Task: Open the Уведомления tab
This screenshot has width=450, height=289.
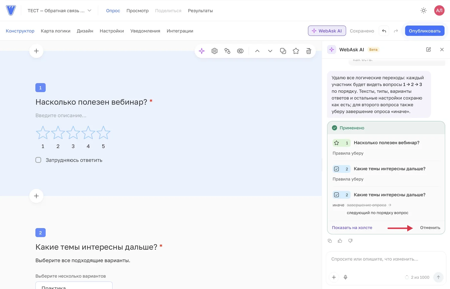Action: tap(145, 31)
